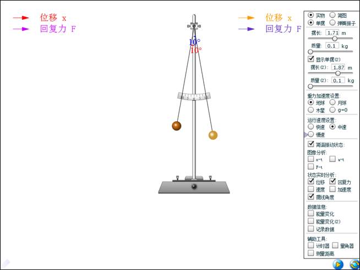Uncheck 显示单摆(2) checkbox
Image resolution: width=360 pixels, height=270 pixels.
click(311, 59)
